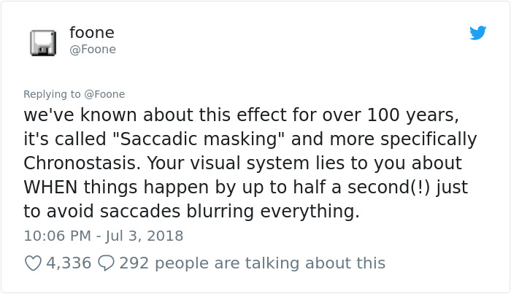Click the number 292 beside the bubble
This screenshot has width=511, height=294.
(134, 263)
